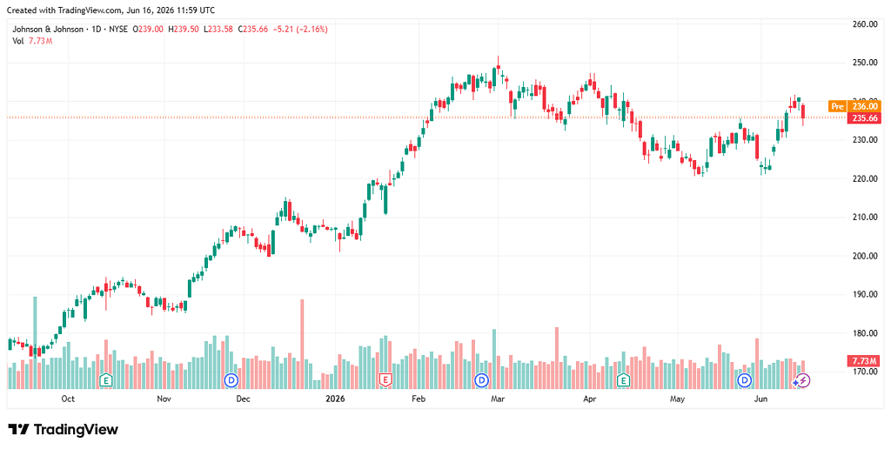Click the late-February dividend D marker
This screenshot has width=891, height=449.
click(x=482, y=379)
